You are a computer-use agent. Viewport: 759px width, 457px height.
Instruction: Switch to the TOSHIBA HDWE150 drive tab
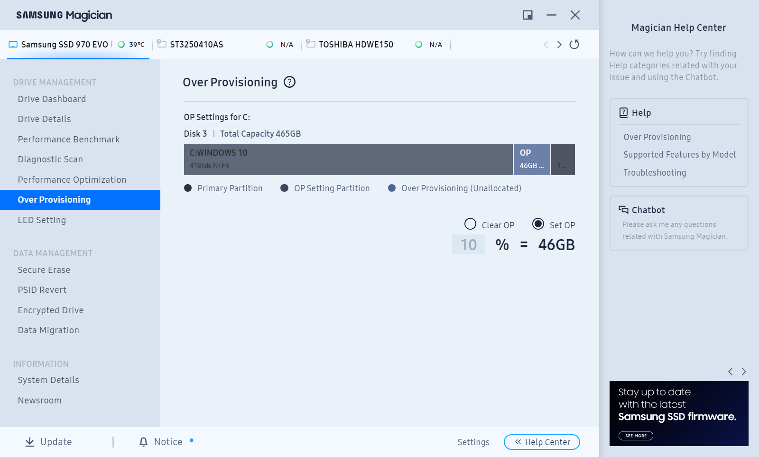click(375, 45)
